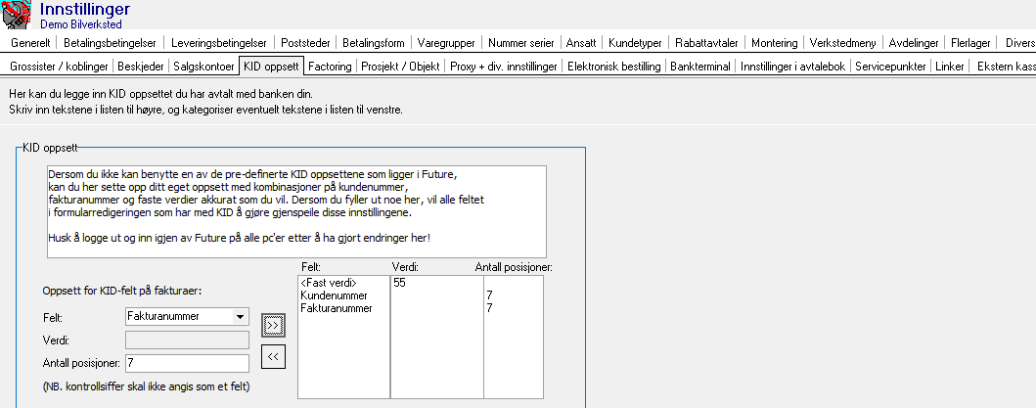Open the Leveringsbetingelser tab
Image resolution: width=1036 pixels, height=408 pixels.
tap(219, 43)
